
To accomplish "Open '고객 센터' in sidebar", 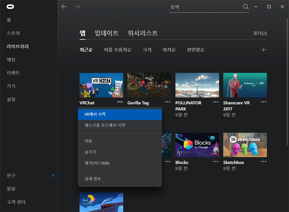I will (16, 202).
